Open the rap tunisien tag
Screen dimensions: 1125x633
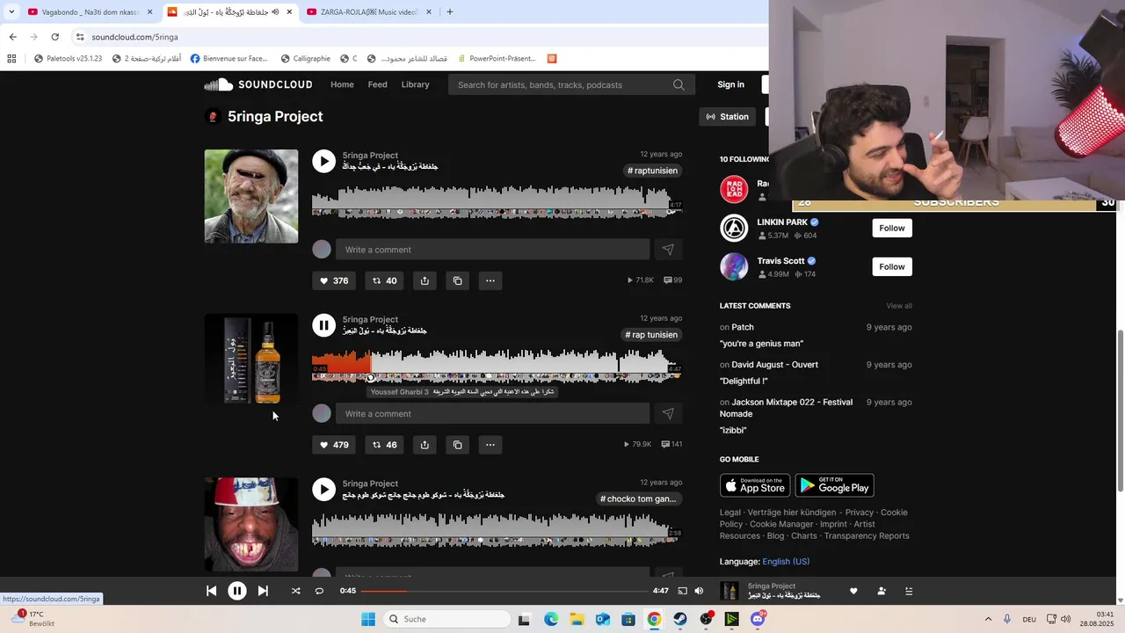coord(652,335)
